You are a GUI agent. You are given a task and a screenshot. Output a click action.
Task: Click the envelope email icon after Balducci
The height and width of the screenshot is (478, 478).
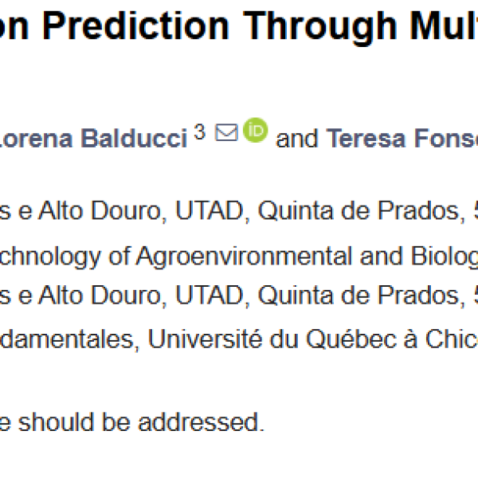point(226,132)
